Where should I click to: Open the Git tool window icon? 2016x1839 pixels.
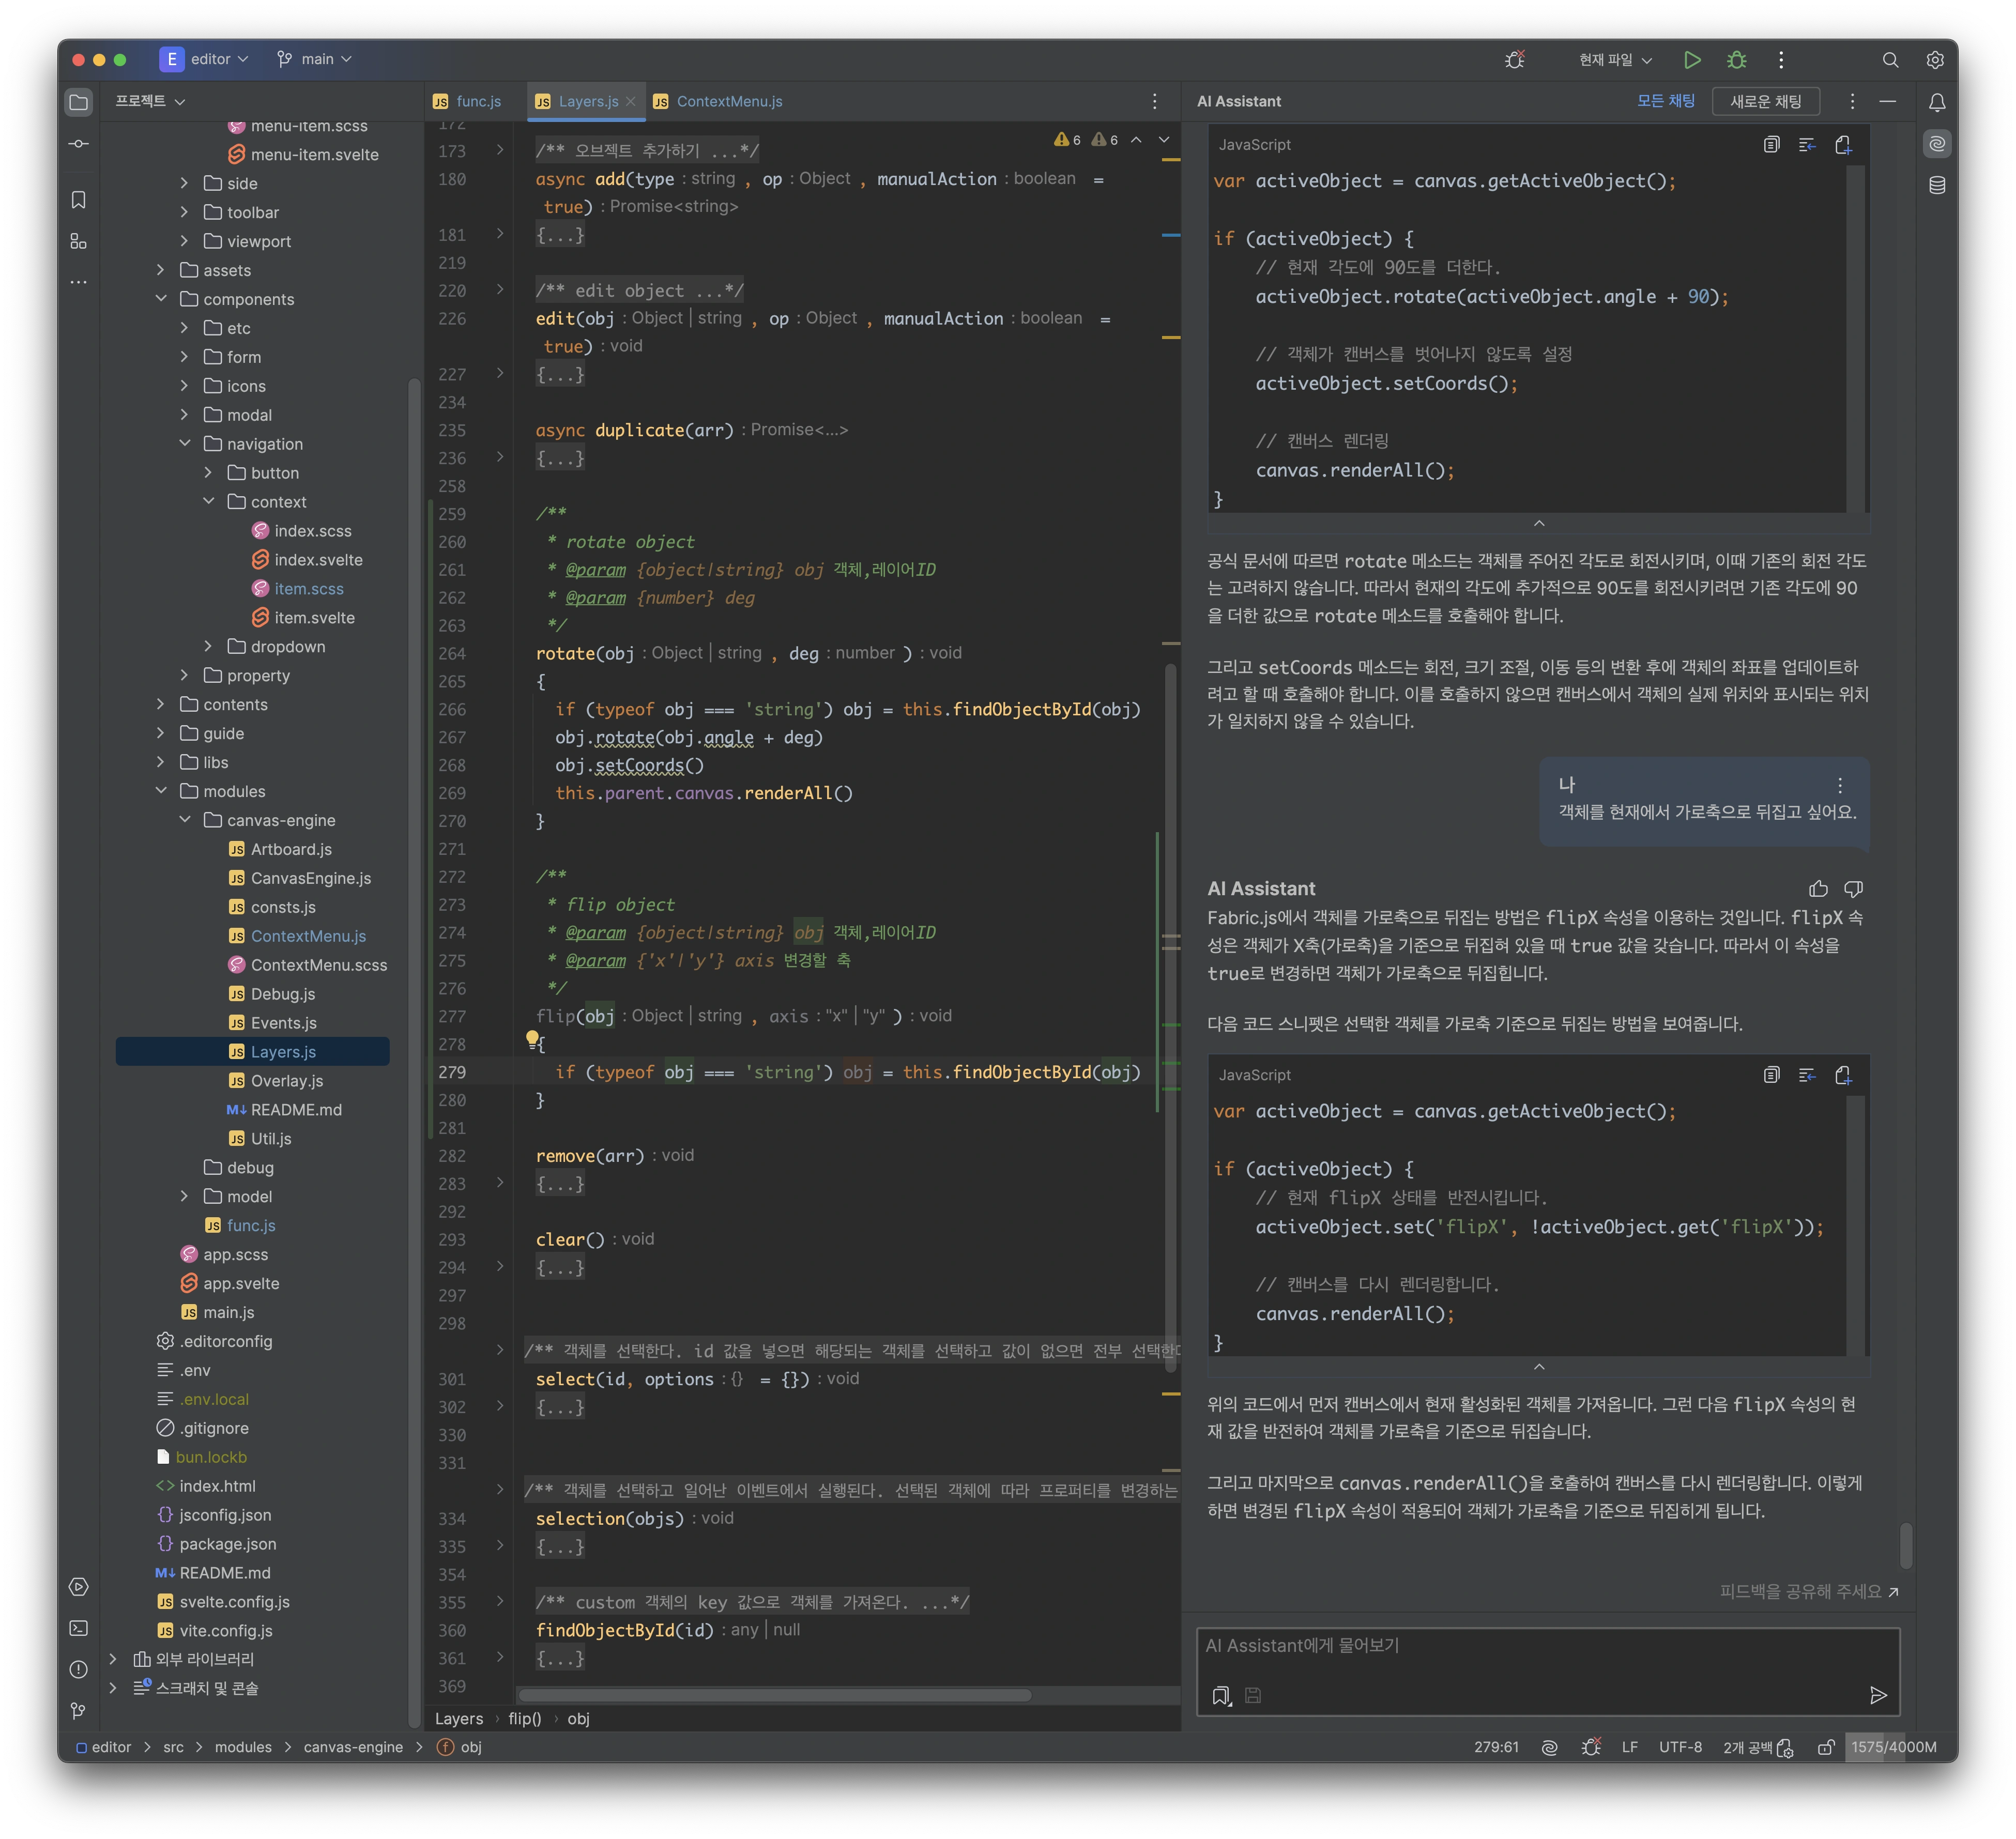(79, 1711)
